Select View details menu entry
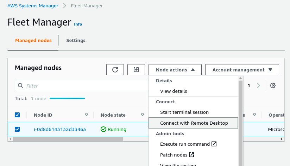This screenshot has height=166, width=290. [x=174, y=91]
